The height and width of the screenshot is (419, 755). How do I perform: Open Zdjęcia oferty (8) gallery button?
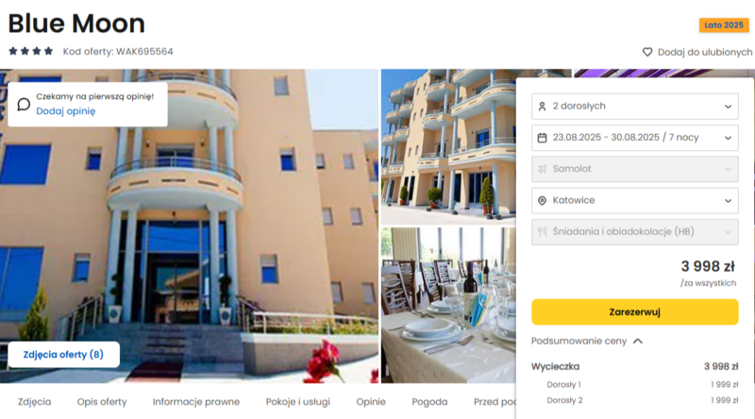[x=63, y=355]
